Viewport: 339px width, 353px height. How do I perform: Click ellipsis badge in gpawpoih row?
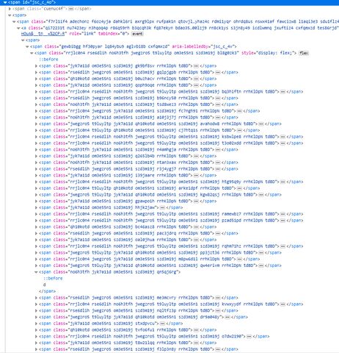(196, 202)
